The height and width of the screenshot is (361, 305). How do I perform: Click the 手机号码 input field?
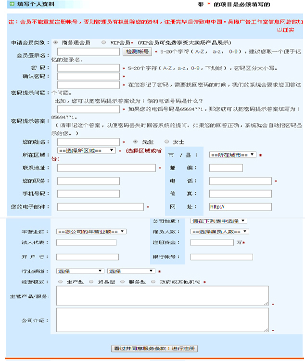click(89, 193)
